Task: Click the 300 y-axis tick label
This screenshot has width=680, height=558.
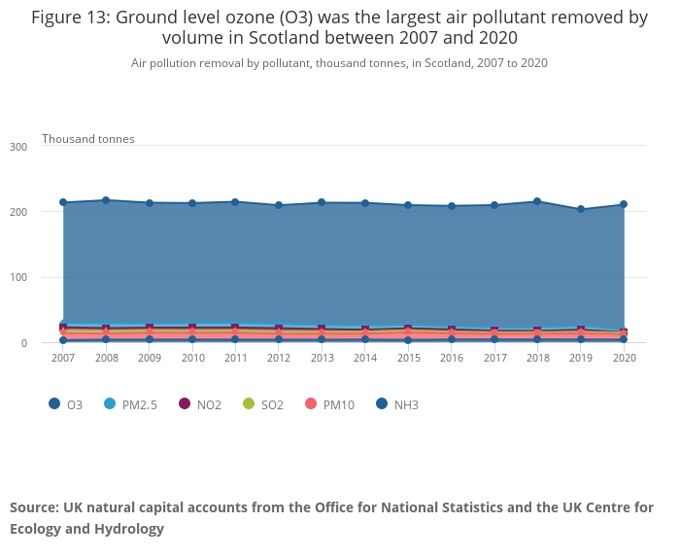Action: tap(18, 146)
